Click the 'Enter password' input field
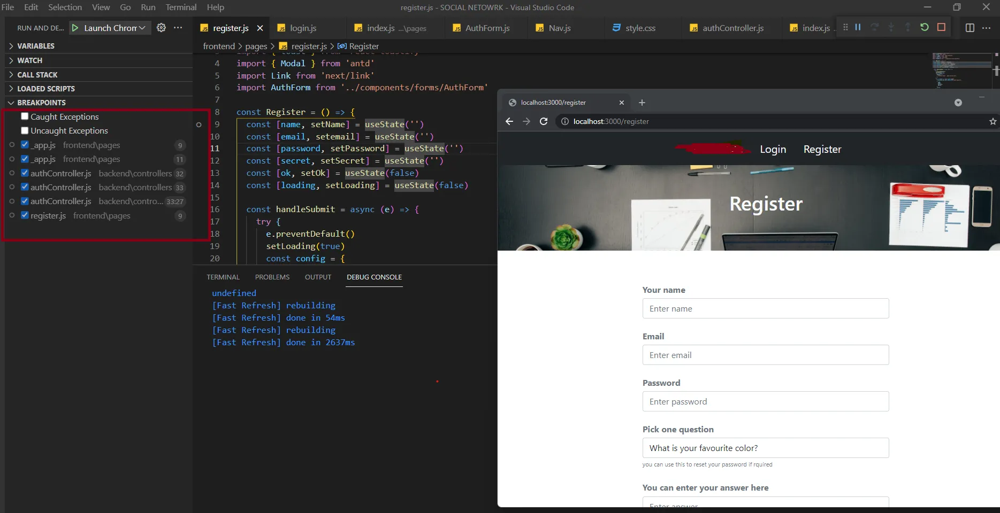The height and width of the screenshot is (513, 1000). pyautogui.click(x=766, y=401)
